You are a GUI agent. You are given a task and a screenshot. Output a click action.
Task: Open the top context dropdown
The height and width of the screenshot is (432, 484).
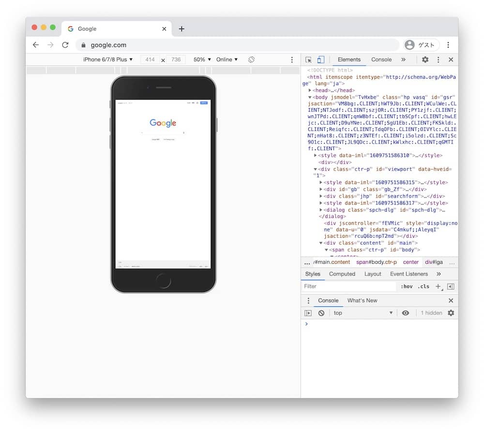363,313
